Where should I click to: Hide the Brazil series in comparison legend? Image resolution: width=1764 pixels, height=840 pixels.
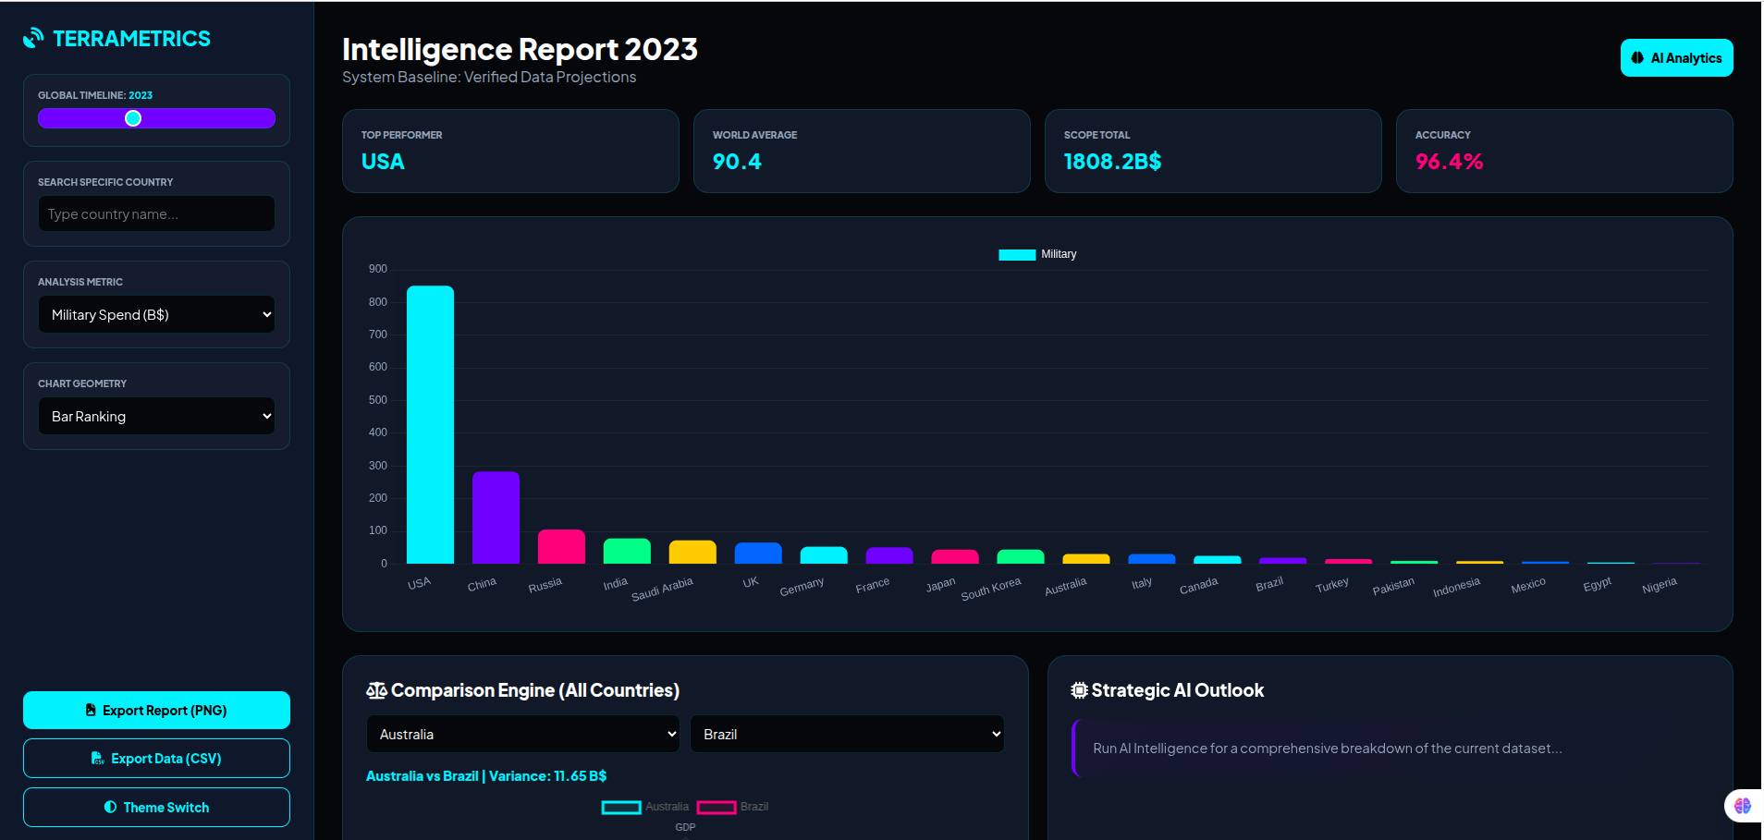tap(717, 808)
